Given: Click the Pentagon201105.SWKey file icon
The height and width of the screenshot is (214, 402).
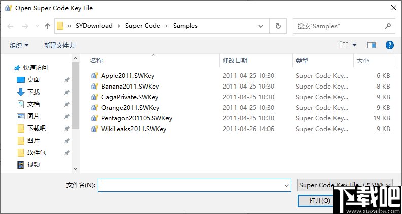Looking at the screenshot, I should (x=95, y=118).
